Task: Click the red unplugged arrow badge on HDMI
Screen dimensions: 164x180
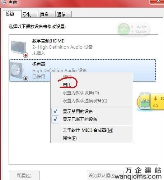Action: click(26, 55)
